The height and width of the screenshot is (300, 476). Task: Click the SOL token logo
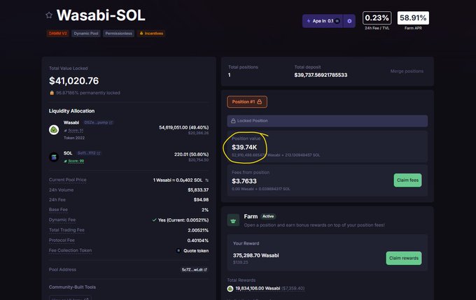[54, 157]
